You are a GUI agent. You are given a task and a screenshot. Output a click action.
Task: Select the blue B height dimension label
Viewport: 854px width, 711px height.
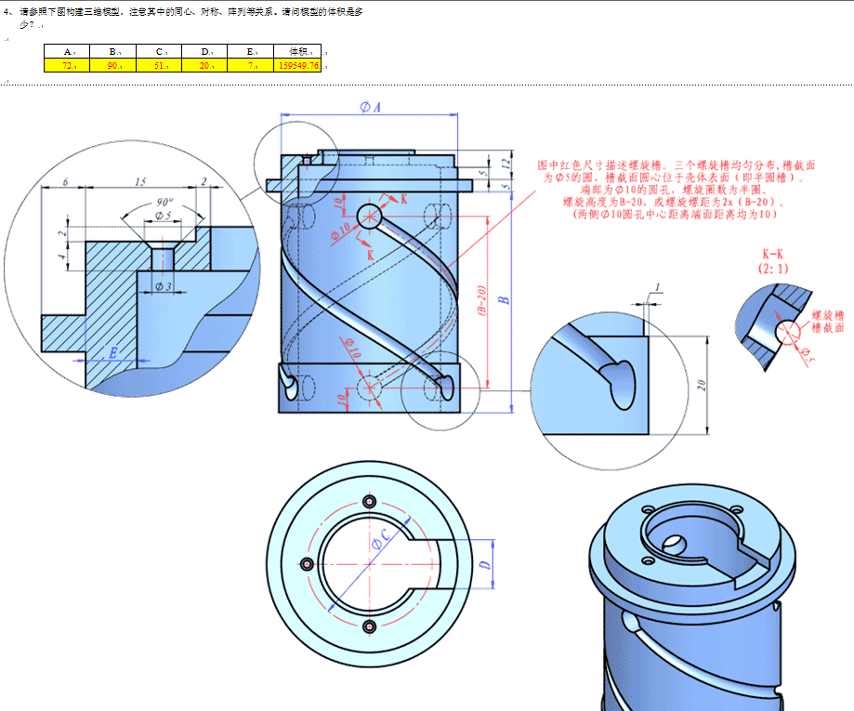504,299
